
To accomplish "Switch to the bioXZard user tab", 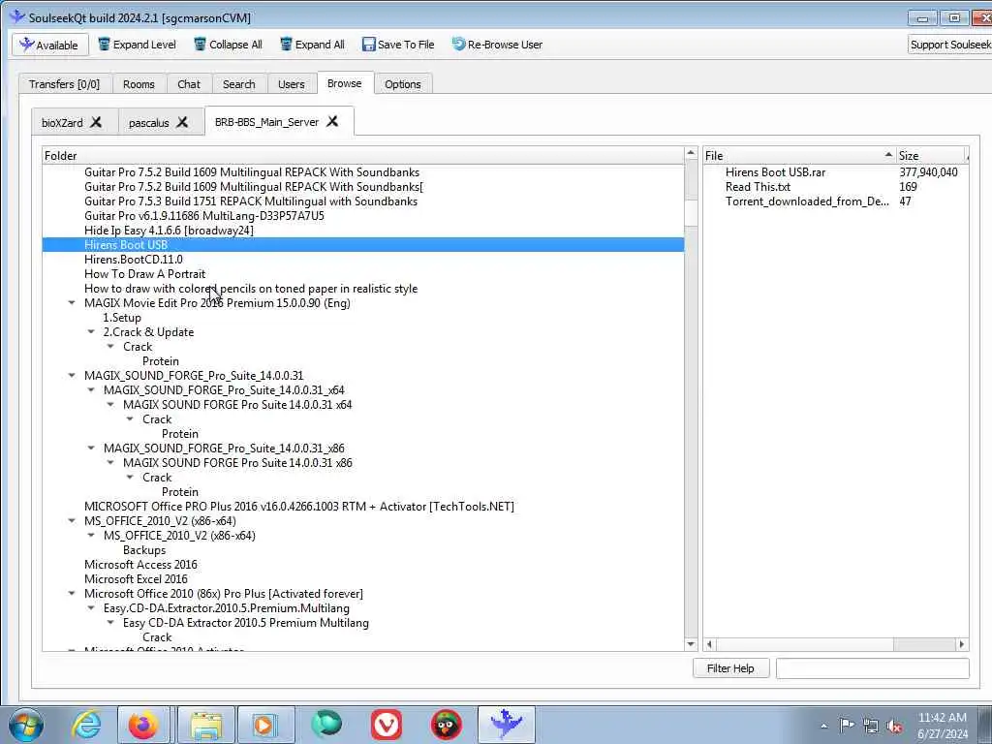I will [x=62, y=123].
